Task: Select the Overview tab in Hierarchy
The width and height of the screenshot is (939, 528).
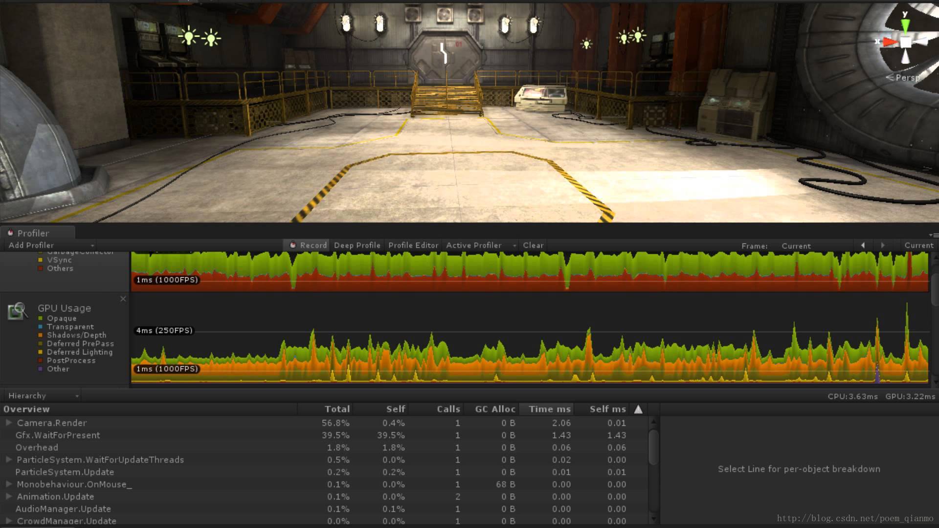Action: pyautogui.click(x=26, y=409)
